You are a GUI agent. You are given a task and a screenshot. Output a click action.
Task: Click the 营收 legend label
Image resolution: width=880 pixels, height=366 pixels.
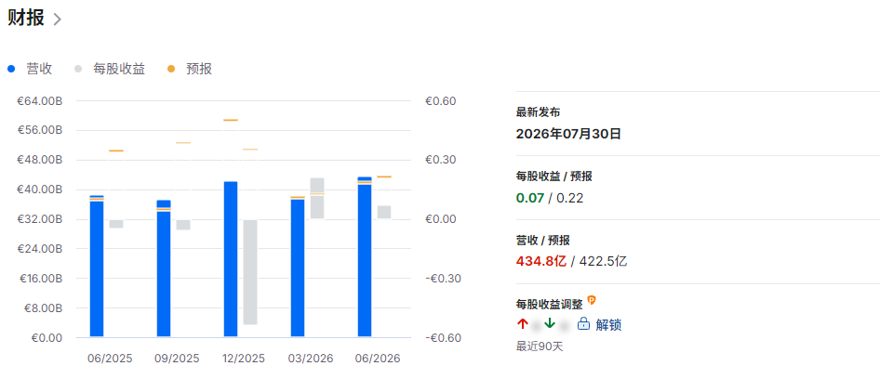(39, 69)
